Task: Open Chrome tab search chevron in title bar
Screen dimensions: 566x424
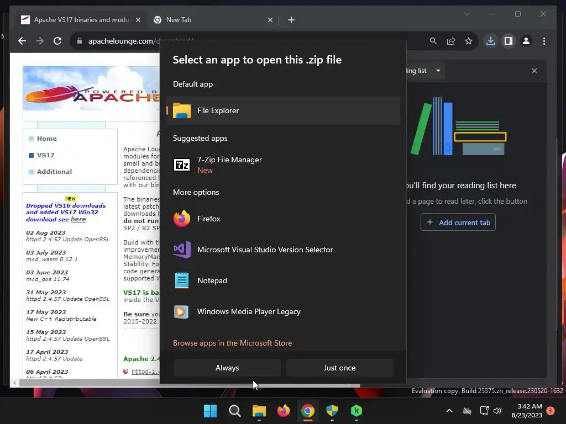Action: tap(467, 14)
